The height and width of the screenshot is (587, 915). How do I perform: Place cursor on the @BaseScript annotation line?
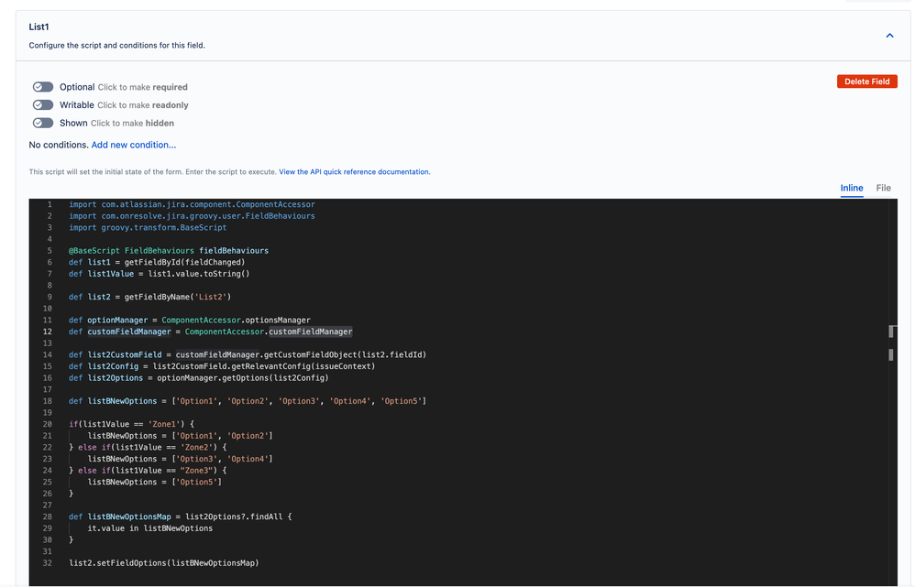coord(165,250)
